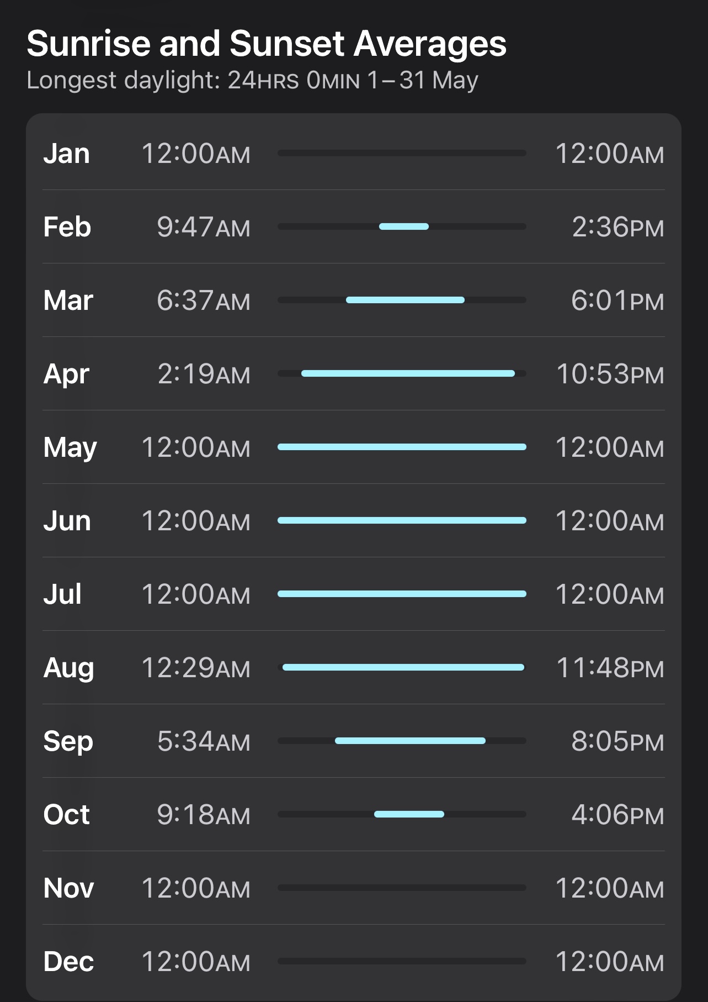Viewport: 708px width, 1002px height.
Task: Tap the March daylight bar
Action: [405, 300]
